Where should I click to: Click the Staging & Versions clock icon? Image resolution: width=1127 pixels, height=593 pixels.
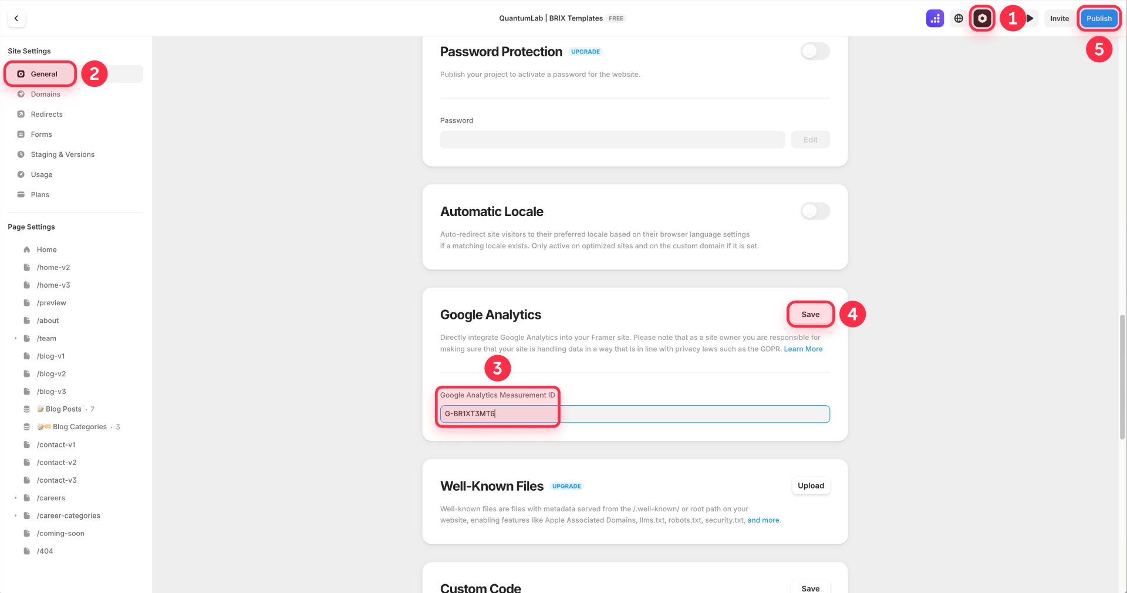click(x=21, y=154)
